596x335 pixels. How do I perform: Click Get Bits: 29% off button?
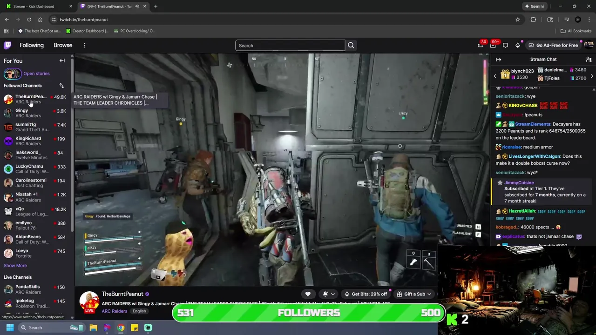(366, 294)
